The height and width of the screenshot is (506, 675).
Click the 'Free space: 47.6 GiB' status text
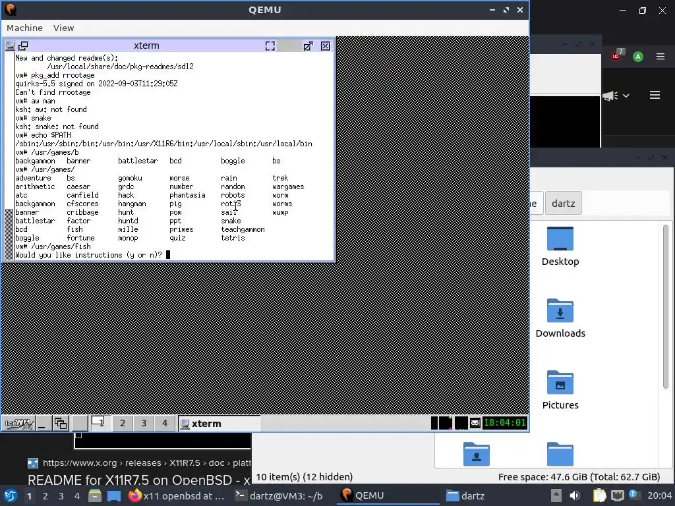(x=579, y=477)
